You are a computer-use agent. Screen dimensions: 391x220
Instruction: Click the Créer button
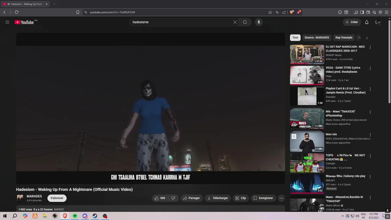pyautogui.click(x=352, y=22)
